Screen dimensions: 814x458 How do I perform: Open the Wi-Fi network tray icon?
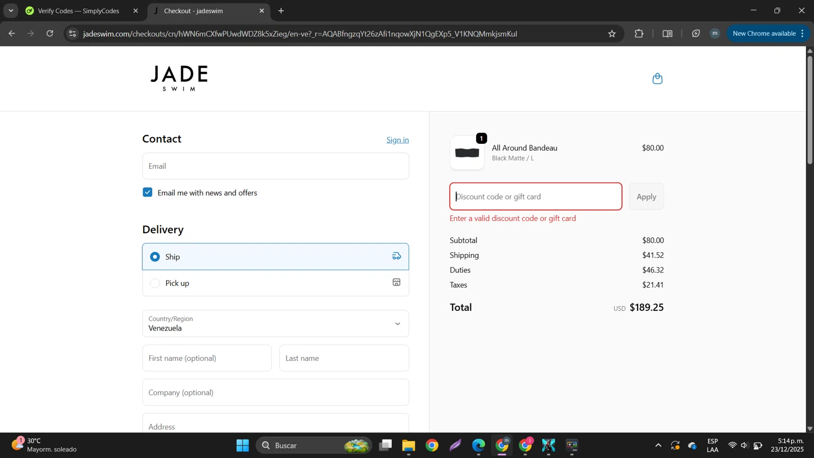(x=732, y=446)
